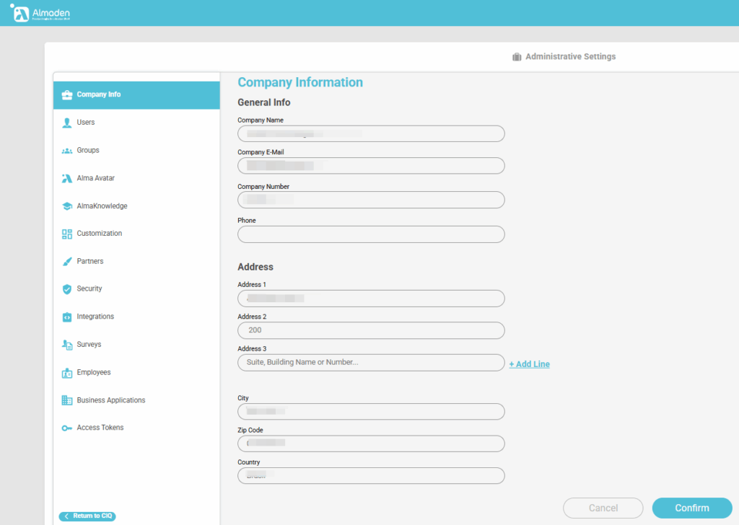Select the Company Info sidebar item
This screenshot has width=739, height=525.
tap(99, 94)
